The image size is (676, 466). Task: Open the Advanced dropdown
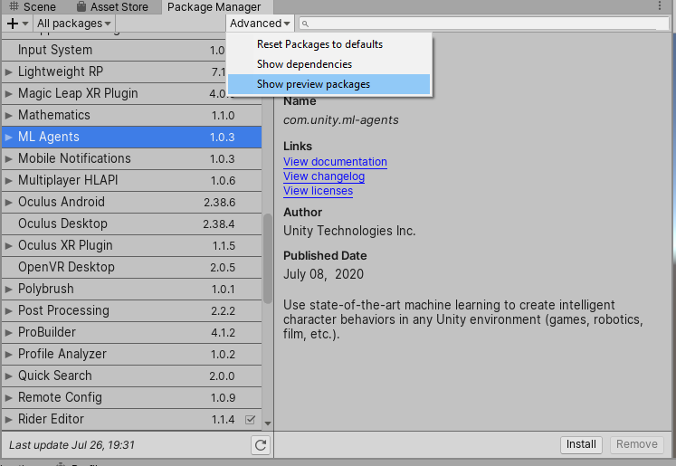point(260,24)
